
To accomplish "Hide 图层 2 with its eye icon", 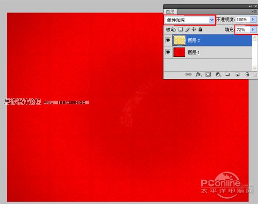I will (x=168, y=40).
